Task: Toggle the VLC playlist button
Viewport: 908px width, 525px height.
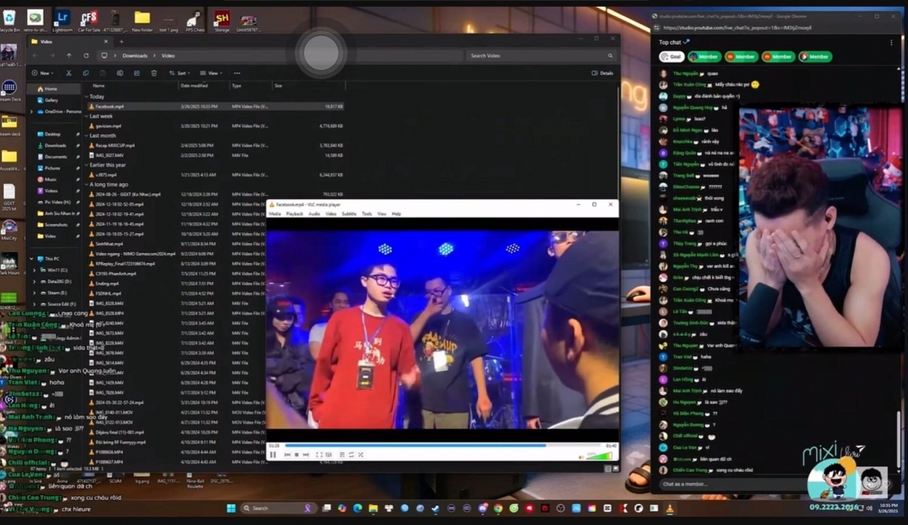Action: [342, 455]
